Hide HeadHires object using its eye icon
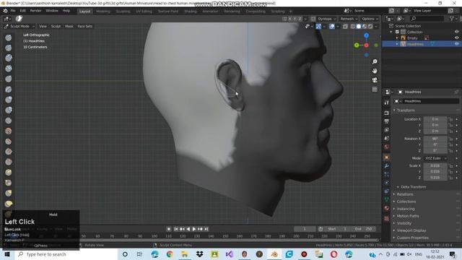The height and width of the screenshot is (260, 462). point(456,44)
